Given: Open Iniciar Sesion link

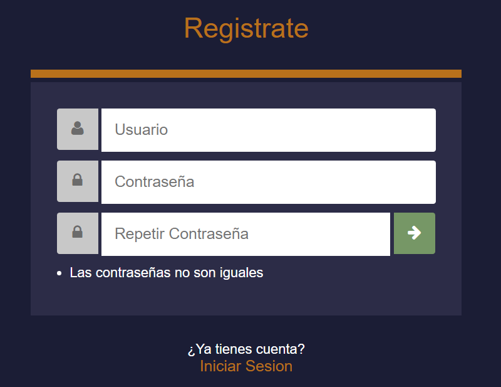Looking at the screenshot, I should [x=245, y=366].
